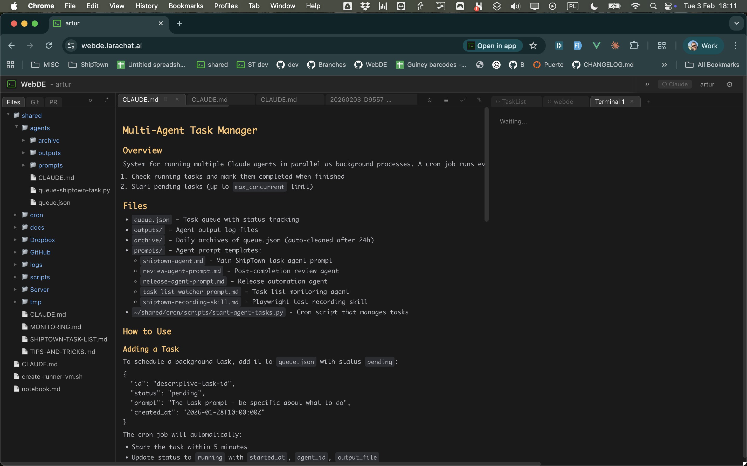Click the word wrap arrow icon

pos(462,100)
